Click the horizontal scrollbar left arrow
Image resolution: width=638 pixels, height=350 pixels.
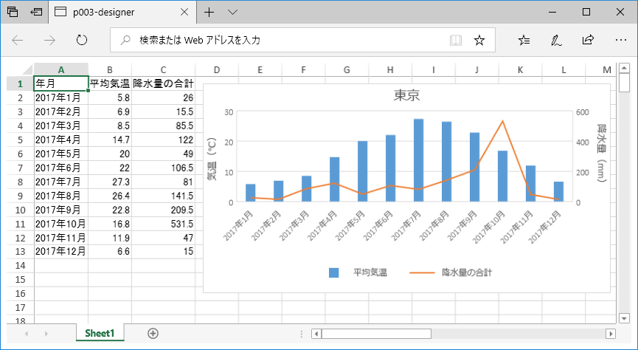point(316,334)
